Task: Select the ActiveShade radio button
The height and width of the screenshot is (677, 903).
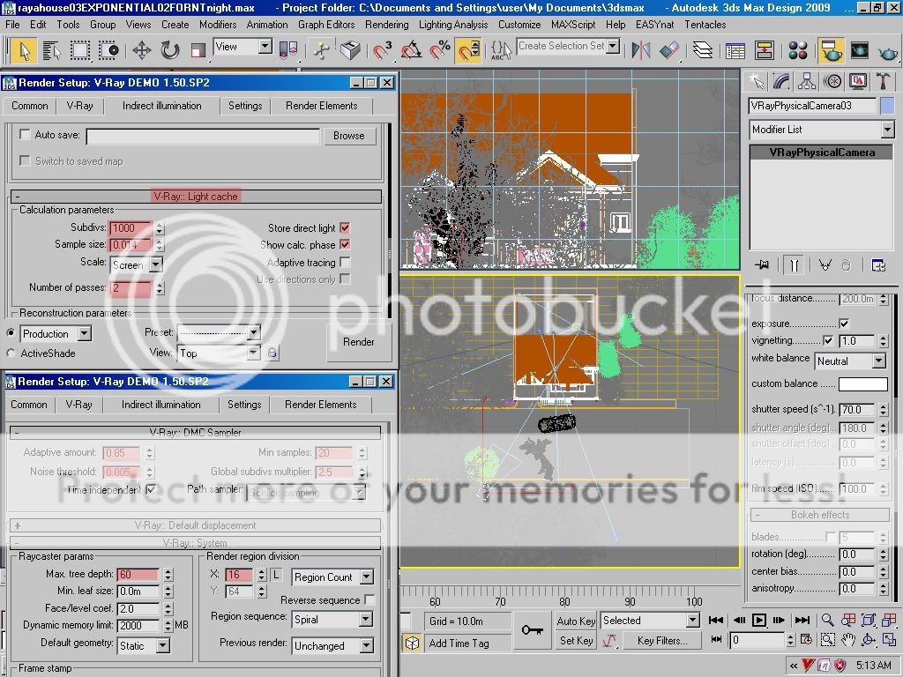Action: [x=11, y=353]
